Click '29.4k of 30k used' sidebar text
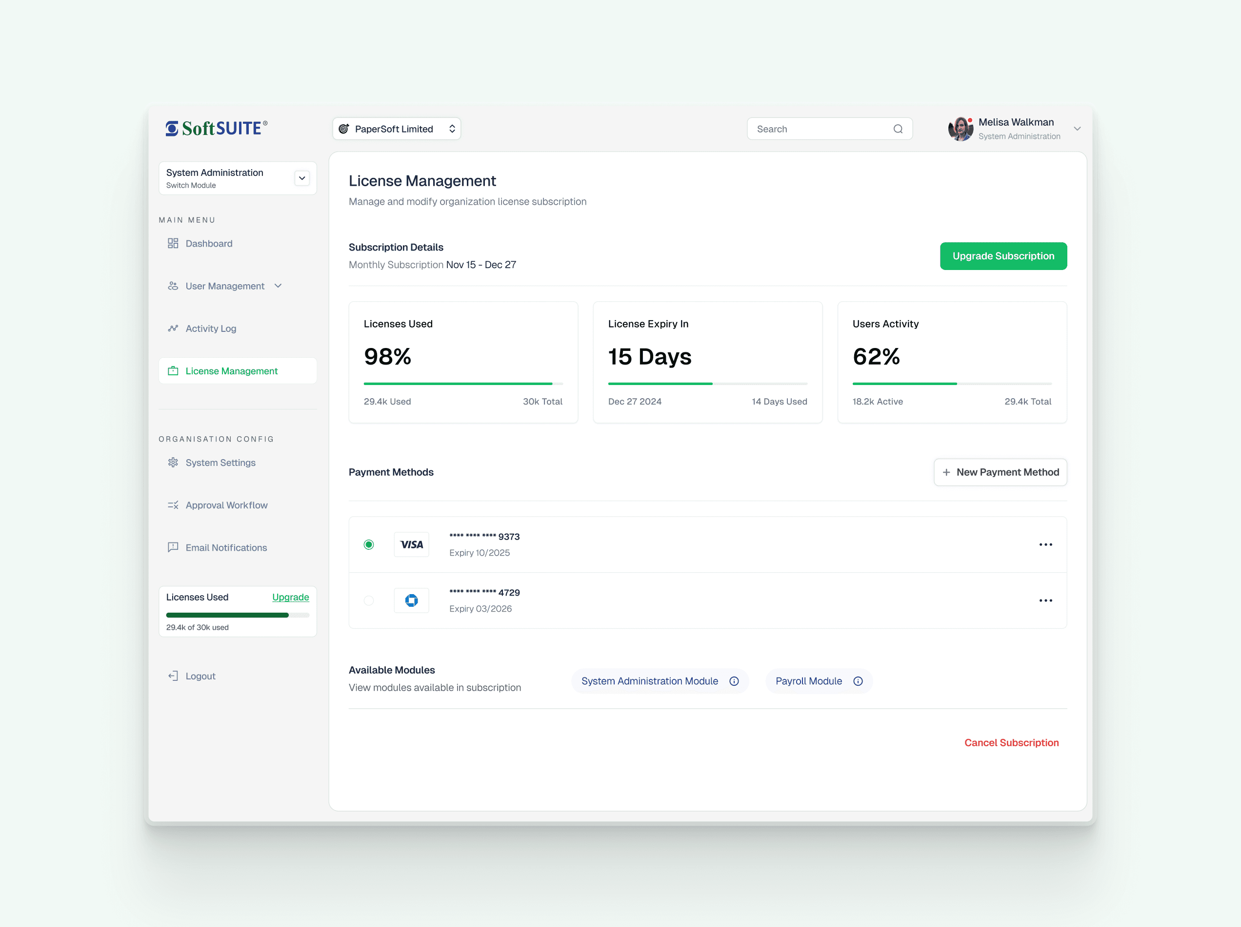This screenshot has width=1241, height=927. 198,627
